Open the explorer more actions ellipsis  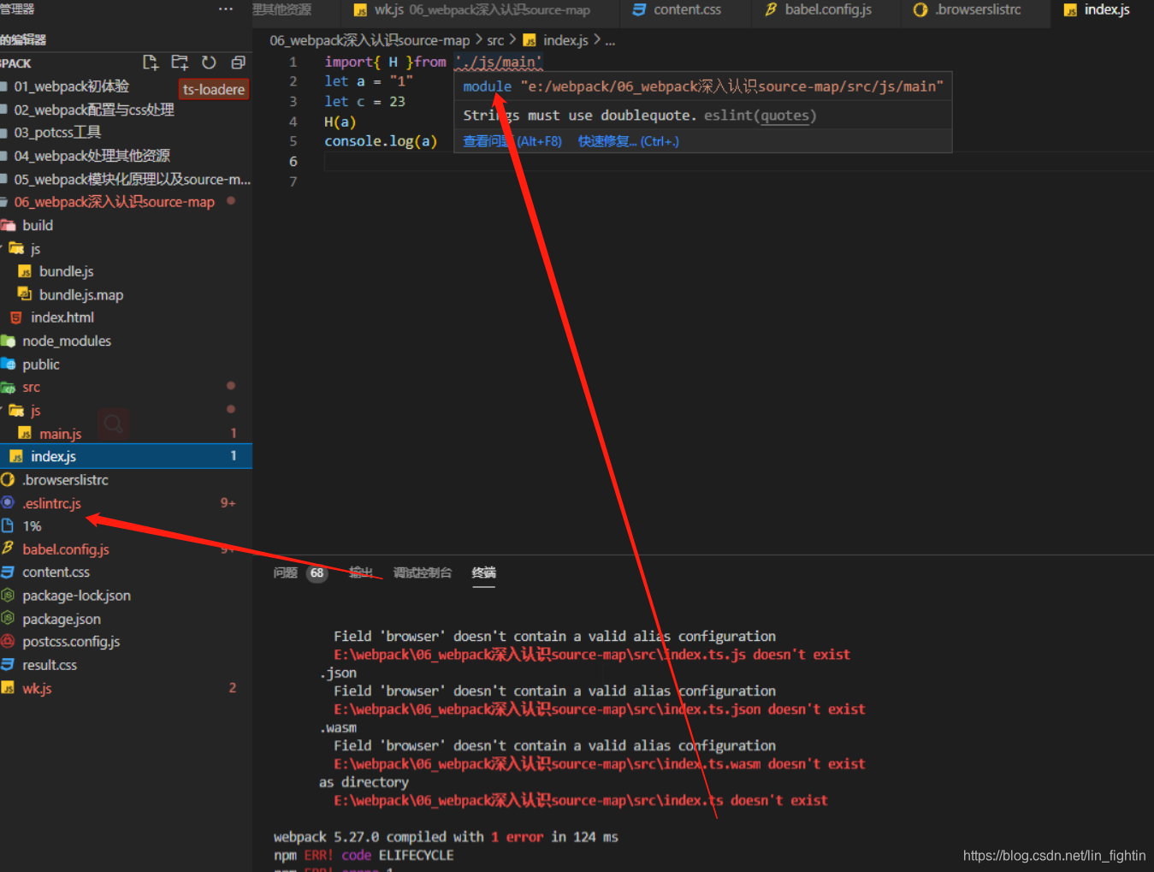coord(225,9)
